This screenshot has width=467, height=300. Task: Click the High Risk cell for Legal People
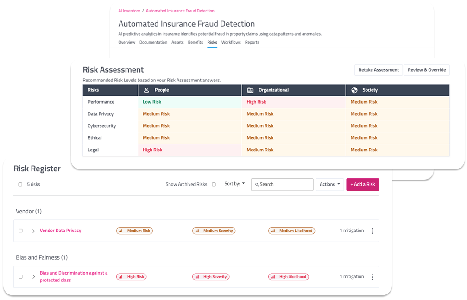pyautogui.click(x=152, y=150)
